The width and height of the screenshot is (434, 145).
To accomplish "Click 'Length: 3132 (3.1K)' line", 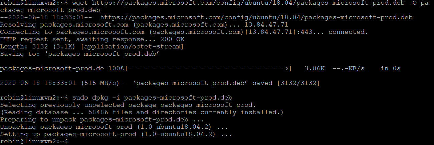I will click(39, 47).
